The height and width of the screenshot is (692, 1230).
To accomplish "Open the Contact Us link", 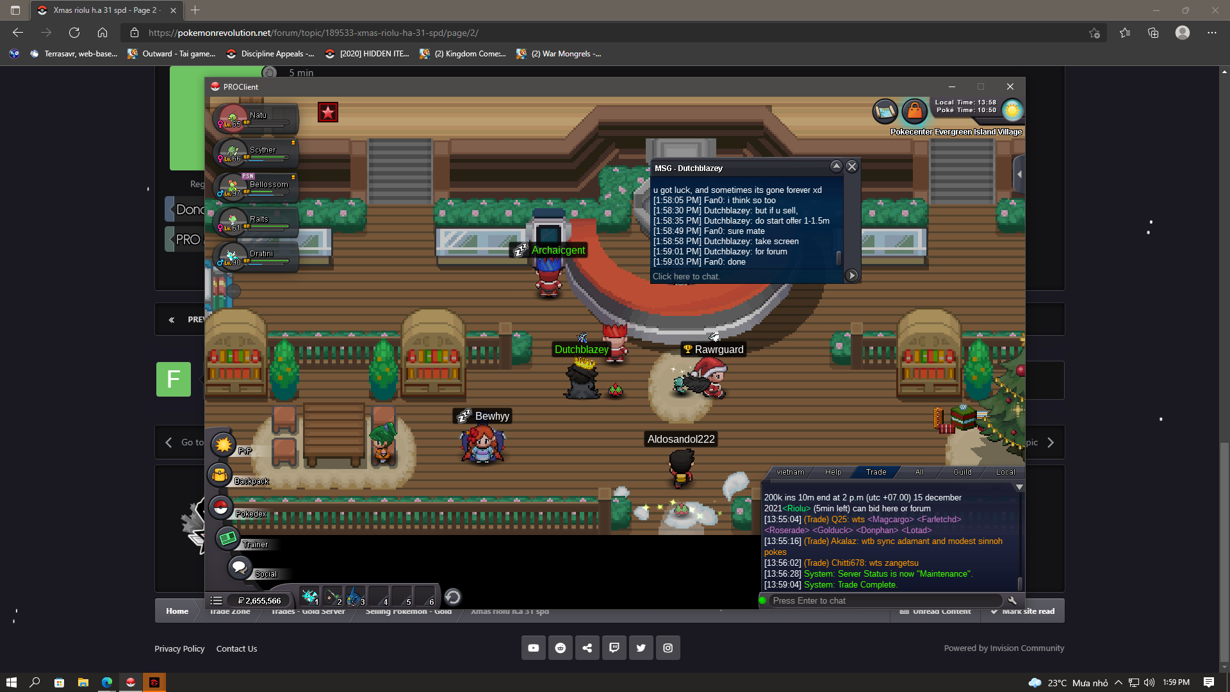I will click(236, 648).
